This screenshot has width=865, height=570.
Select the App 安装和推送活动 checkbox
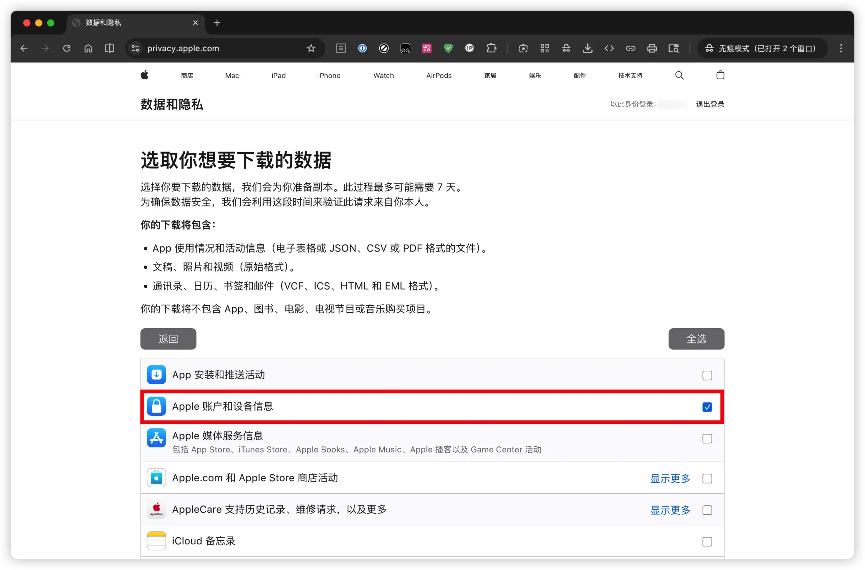pyautogui.click(x=707, y=375)
